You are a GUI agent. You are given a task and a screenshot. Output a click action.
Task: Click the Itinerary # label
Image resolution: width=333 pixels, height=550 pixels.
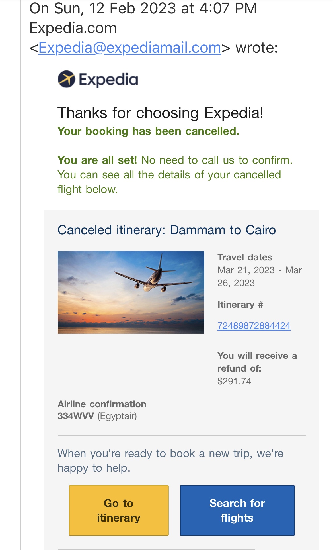[x=240, y=305]
